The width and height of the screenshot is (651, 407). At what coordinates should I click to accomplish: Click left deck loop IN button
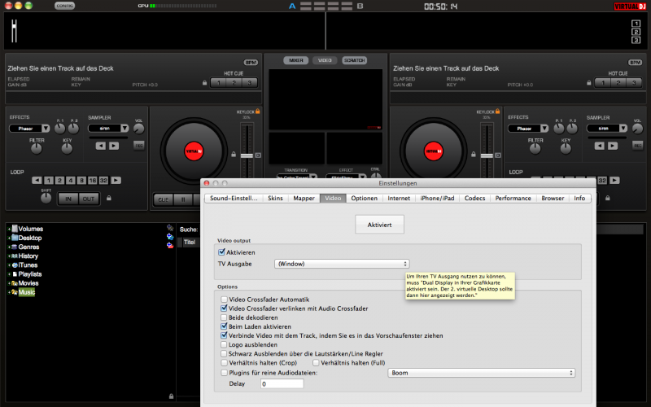68,199
